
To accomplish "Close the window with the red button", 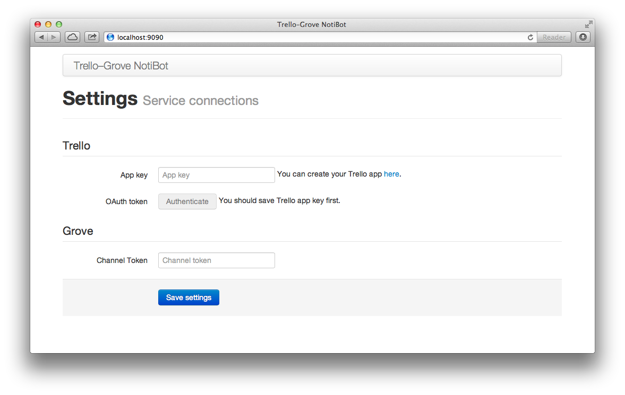I will (38, 24).
